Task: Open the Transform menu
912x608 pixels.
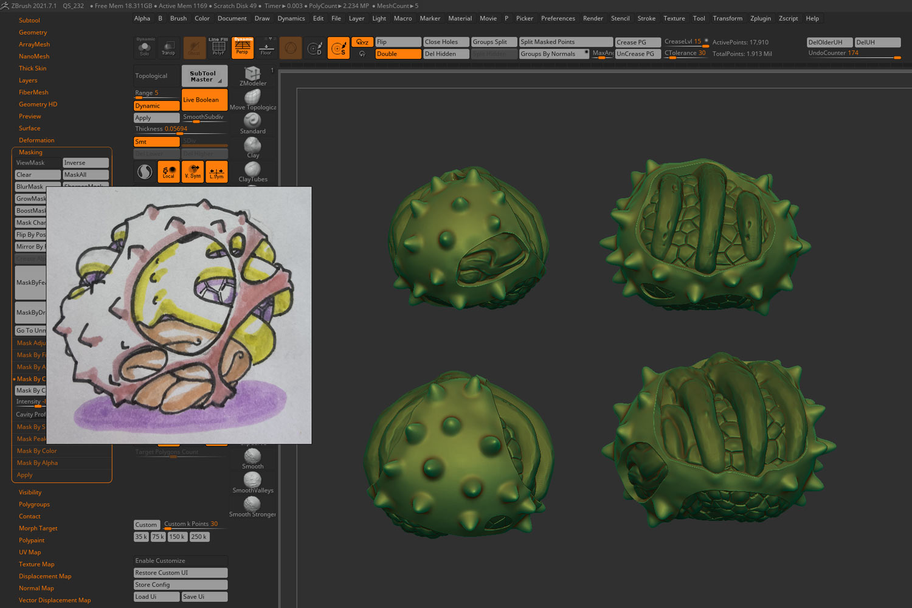Action: click(x=727, y=18)
